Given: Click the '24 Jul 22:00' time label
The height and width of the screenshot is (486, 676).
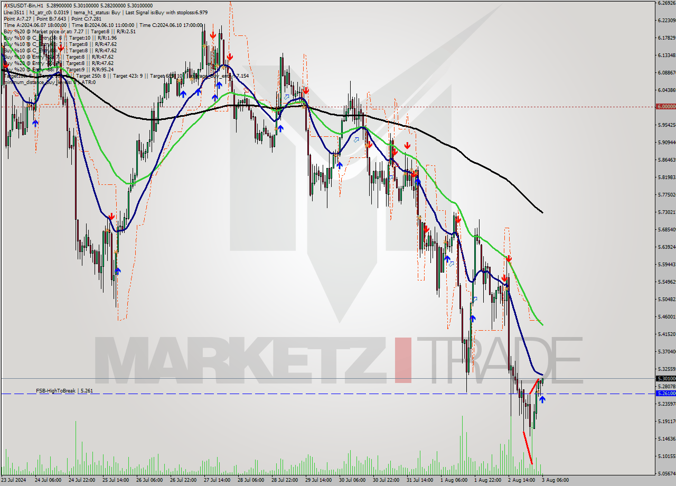Looking at the screenshot, I should click(82, 480).
